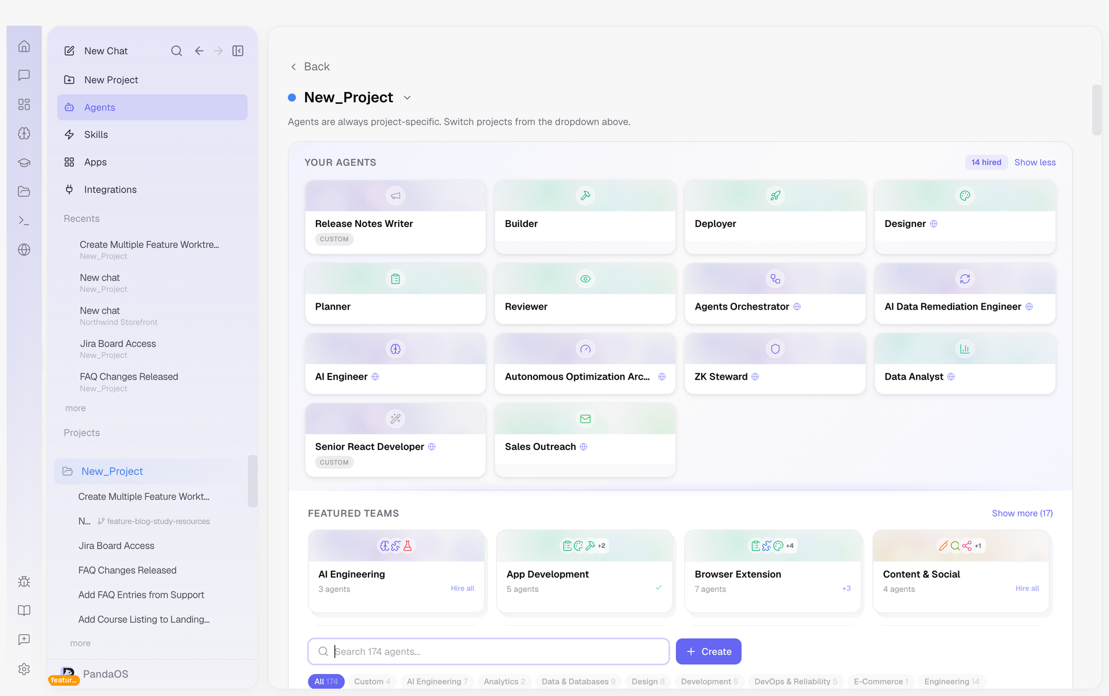Open Skills in the sidebar menu
The height and width of the screenshot is (696, 1109).
[152, 135]
